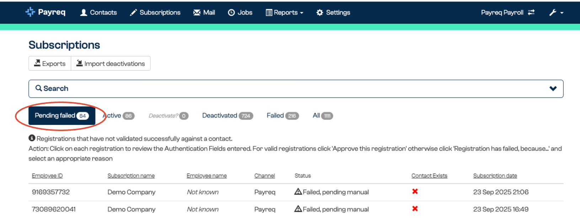Click the warning triangle in the 9169357732 row
The width and height of the screenshot is (580, 218).
point(298,192)
